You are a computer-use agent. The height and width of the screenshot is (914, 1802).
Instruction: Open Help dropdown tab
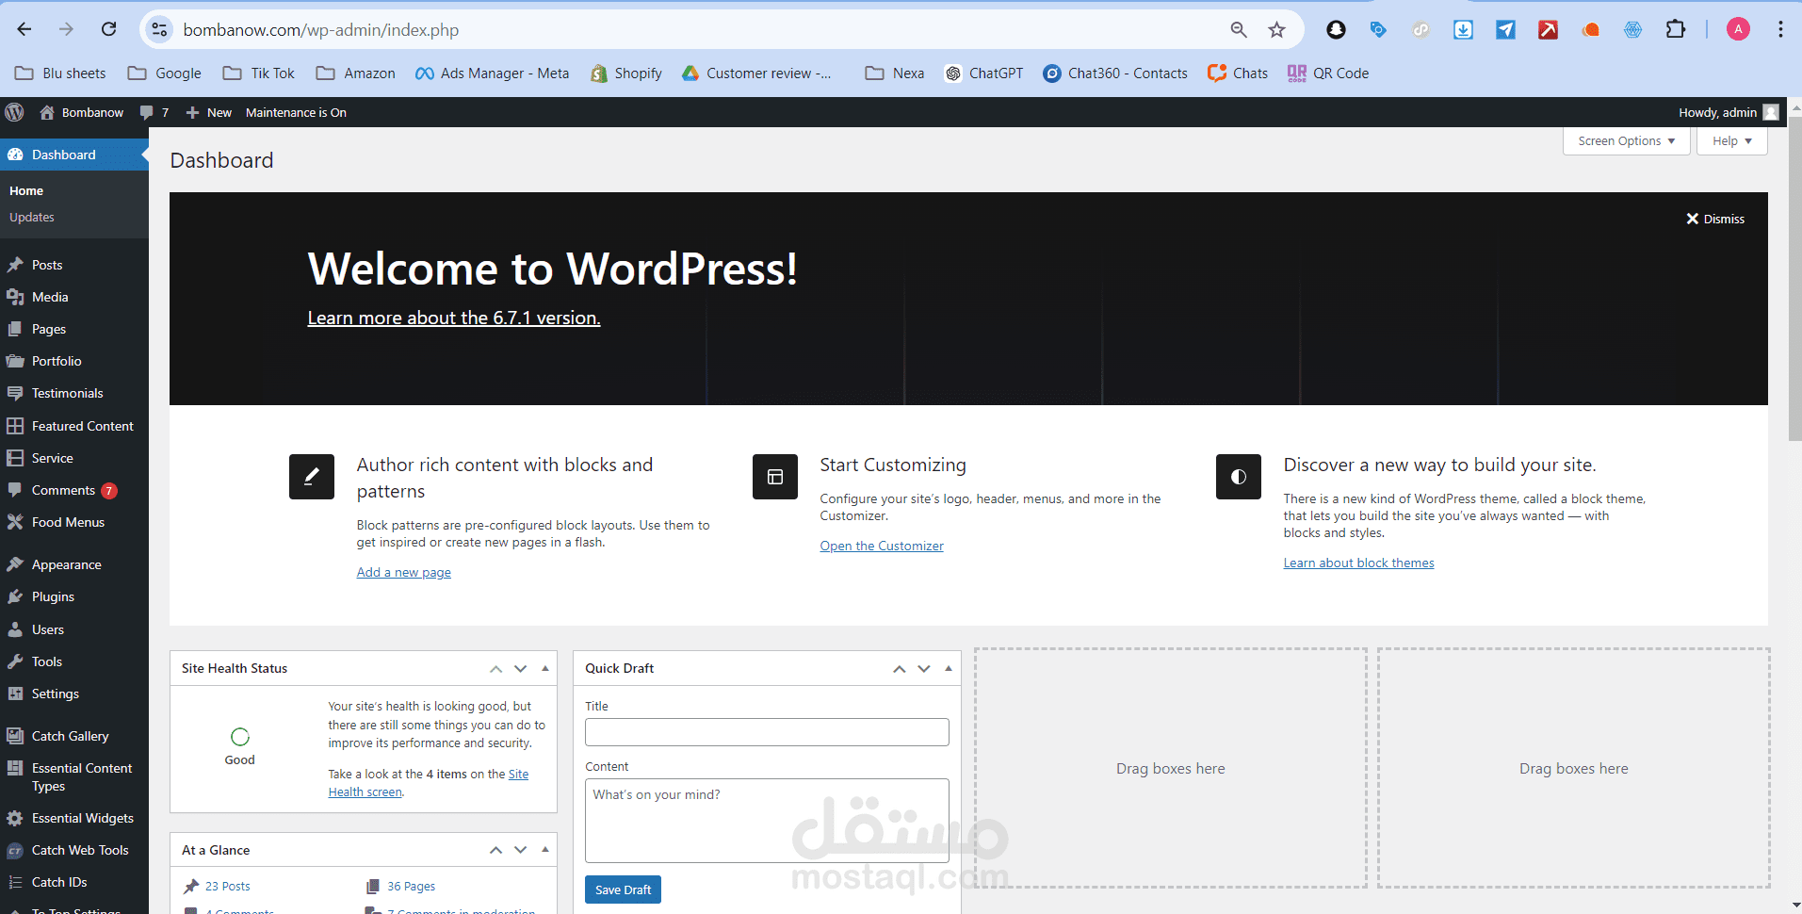point(1731,141)
